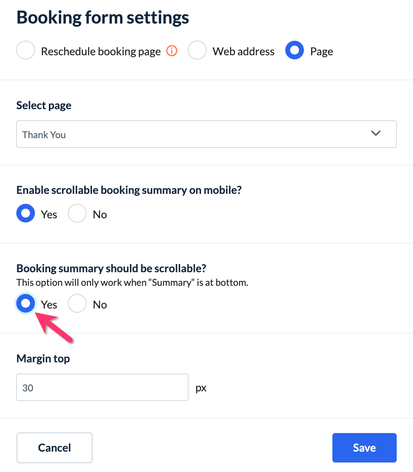Click the Margin top input field
The width and height of the screenshot is (413, 472).
(102, 387)
